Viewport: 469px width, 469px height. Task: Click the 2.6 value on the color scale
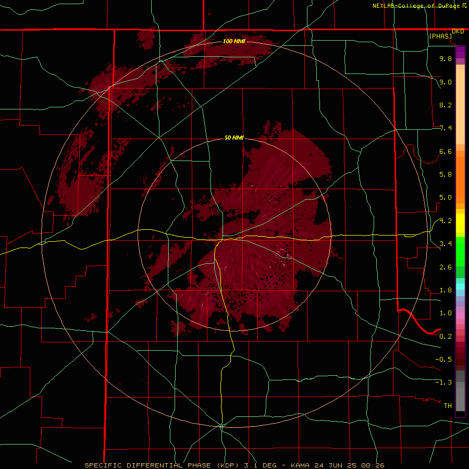(446, 267)
